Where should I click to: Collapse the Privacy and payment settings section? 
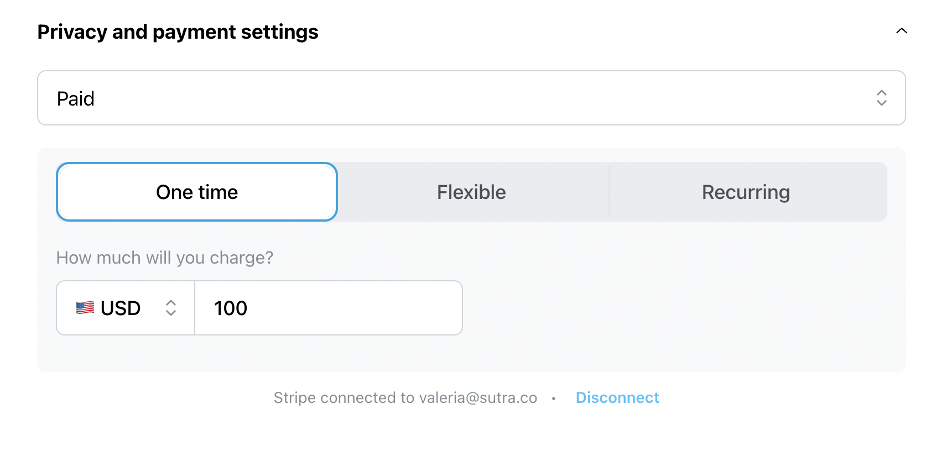[901, 31]
